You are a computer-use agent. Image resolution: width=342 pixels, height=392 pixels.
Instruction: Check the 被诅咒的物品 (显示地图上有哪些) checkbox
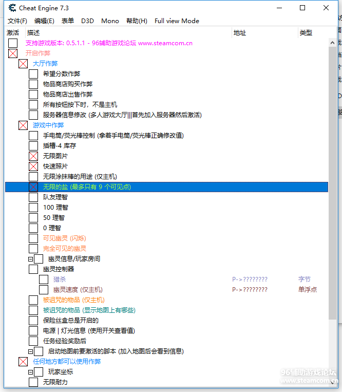[33, 310]
